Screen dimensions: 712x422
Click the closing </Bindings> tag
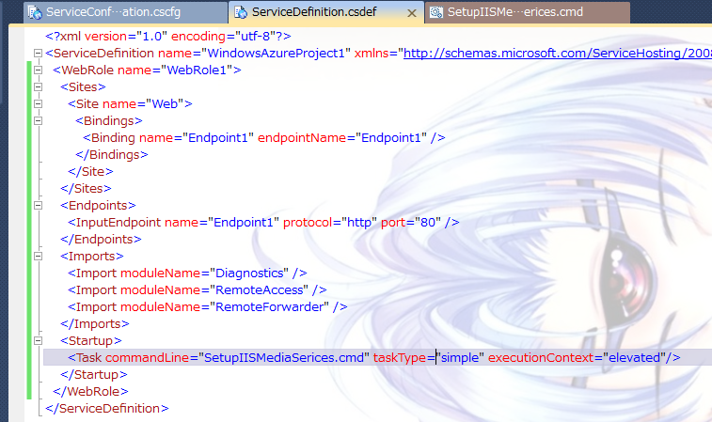(112, 155)
